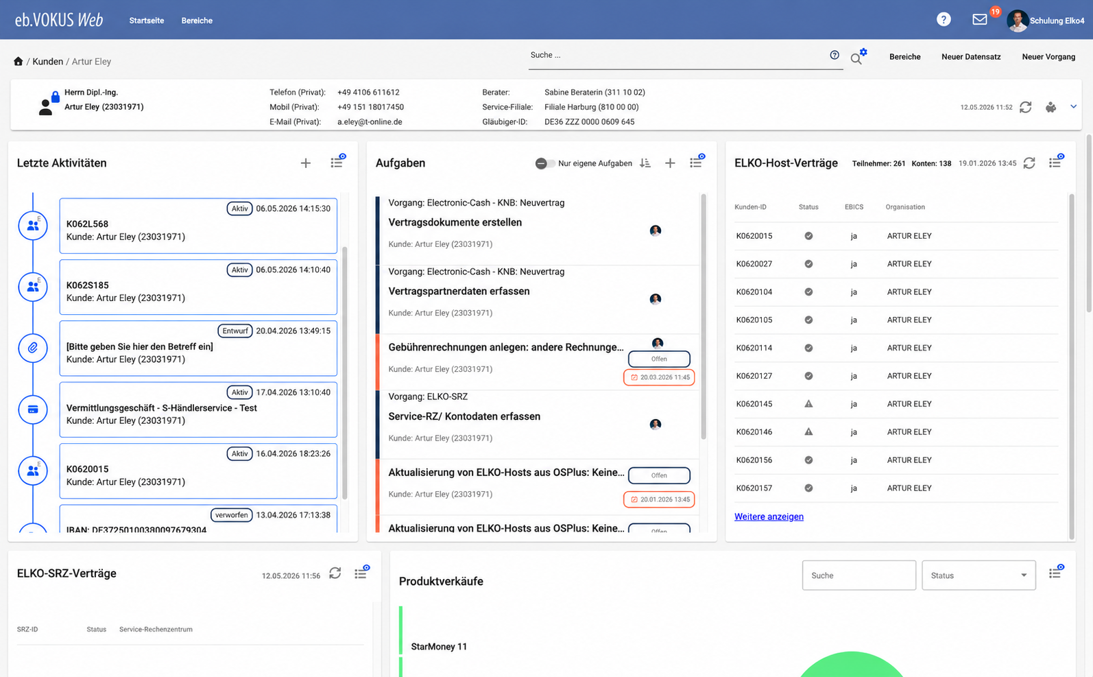Open list settings for ELKO-SRZ-Verträge
The image size is (1093, 677).
tap(361, 573)
